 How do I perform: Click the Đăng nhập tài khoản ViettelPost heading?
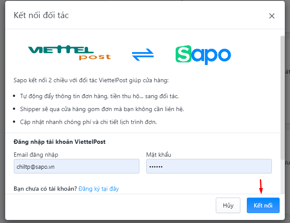point(60,142)
